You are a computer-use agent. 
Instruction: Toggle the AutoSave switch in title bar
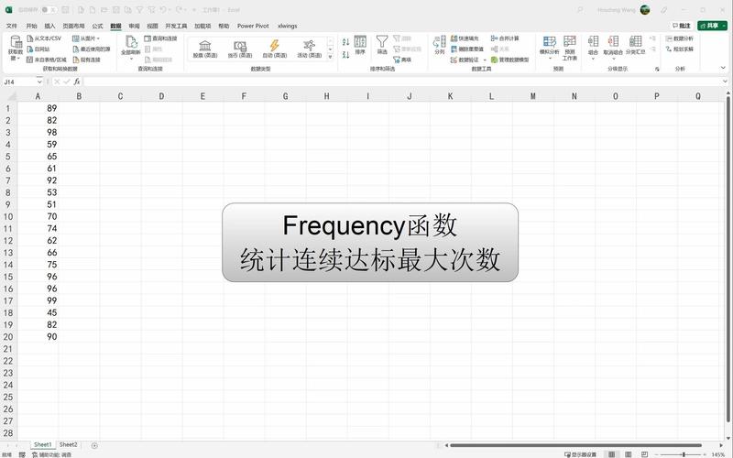point(49,10)
